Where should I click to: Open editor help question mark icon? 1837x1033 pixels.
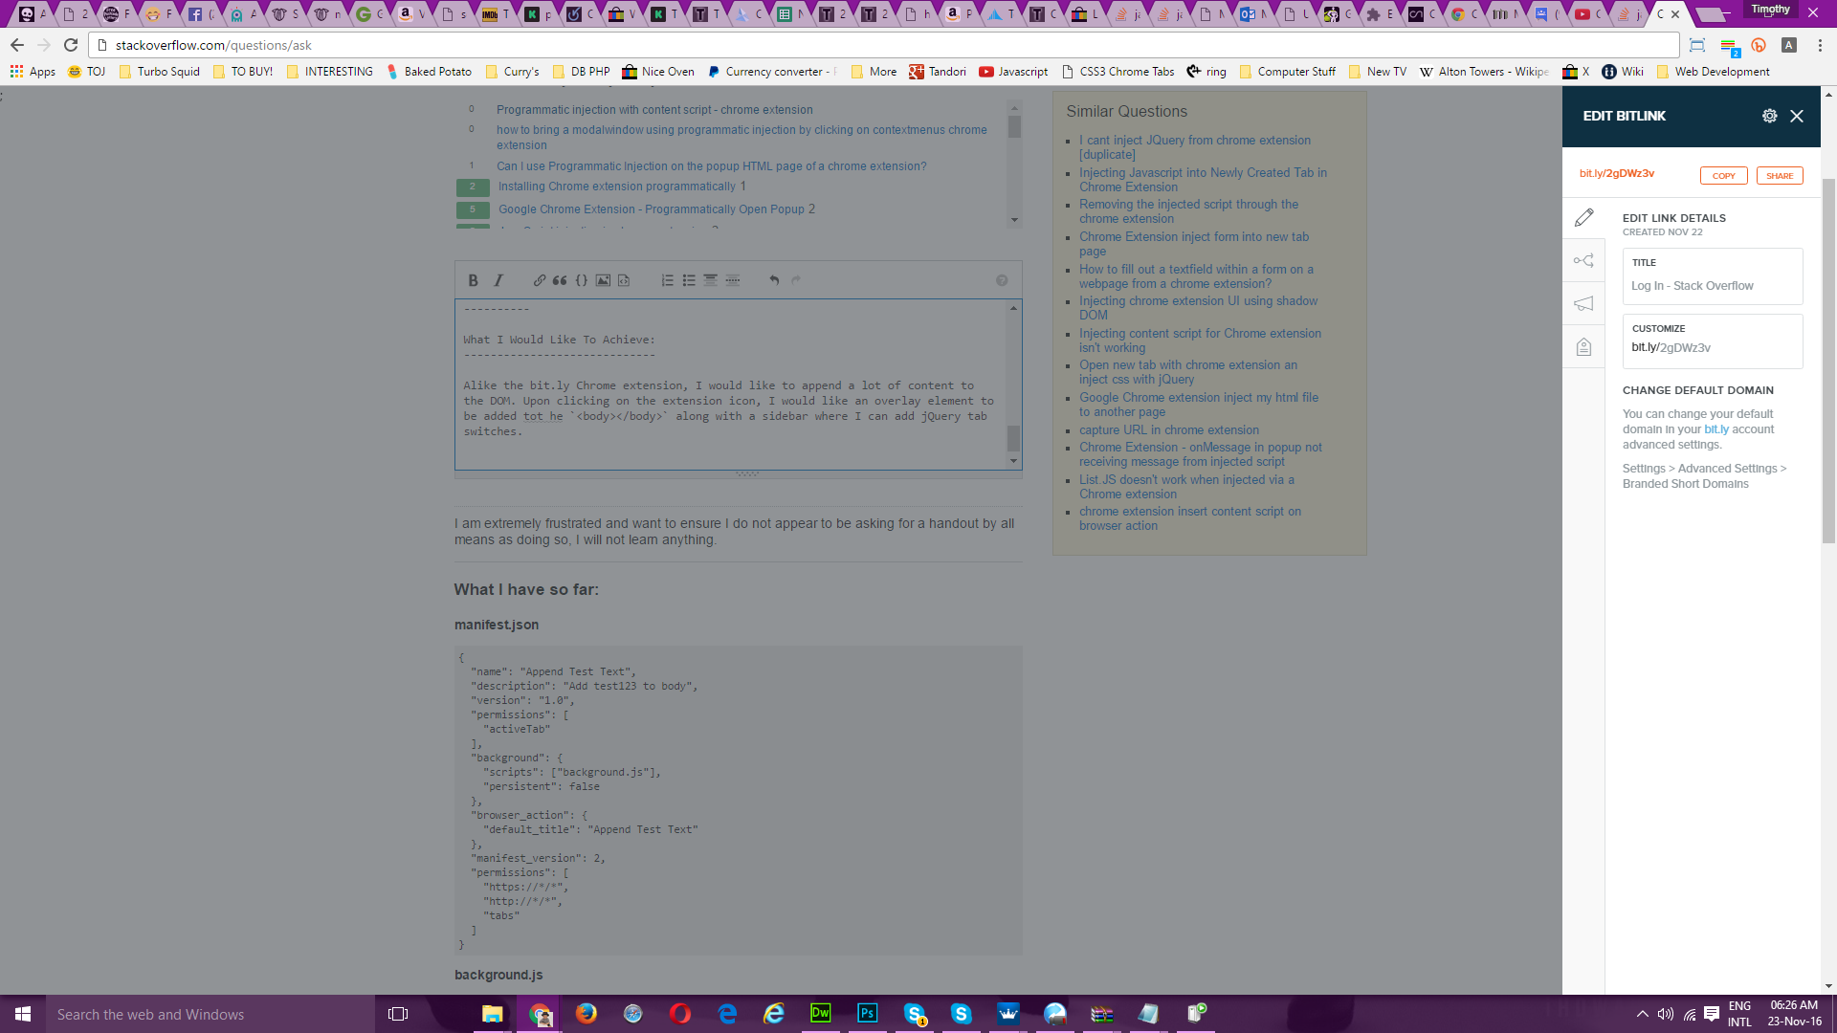[1002, 280]
